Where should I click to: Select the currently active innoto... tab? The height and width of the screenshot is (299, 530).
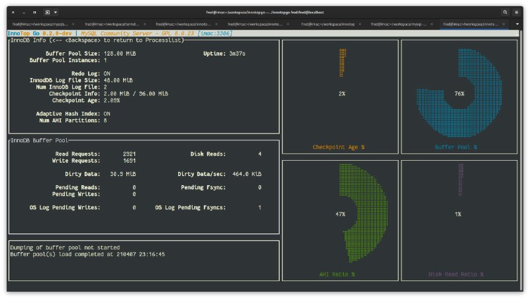(470, 24)
